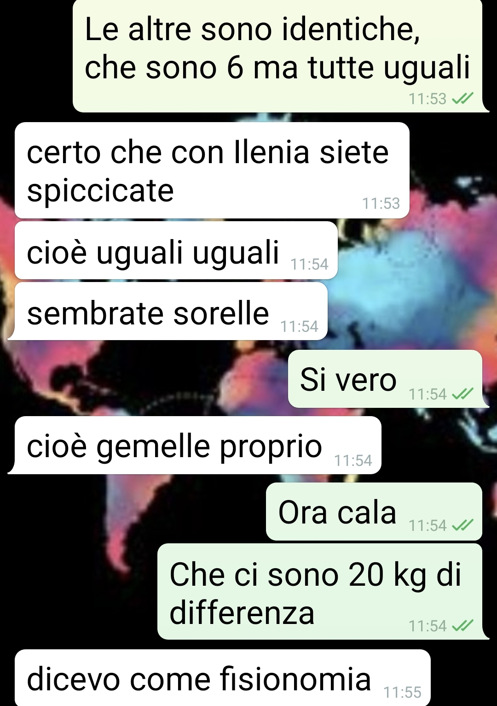Click the 11:54 timestamp beside 'cioè uguali uguali'
497x706 pixels.
tap(309, 264)
